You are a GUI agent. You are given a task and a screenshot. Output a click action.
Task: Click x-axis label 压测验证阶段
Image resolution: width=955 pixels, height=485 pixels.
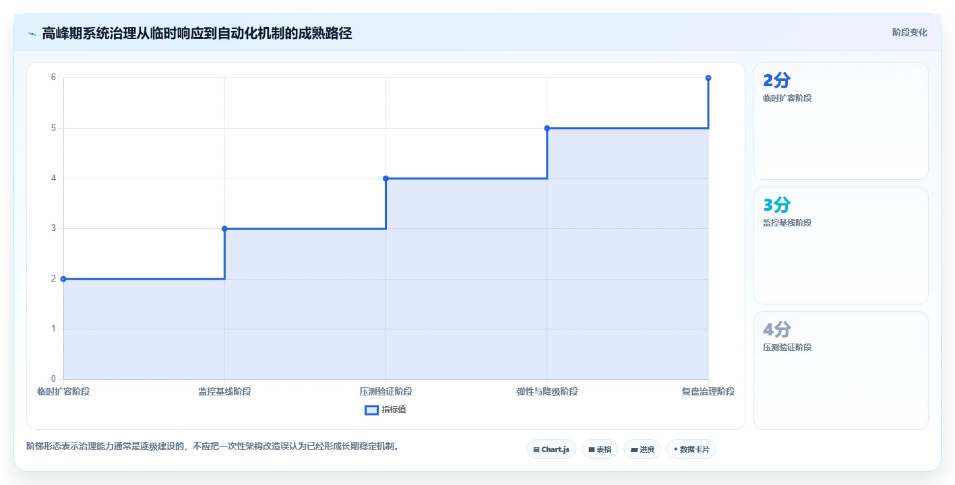(x=386, y=391)
